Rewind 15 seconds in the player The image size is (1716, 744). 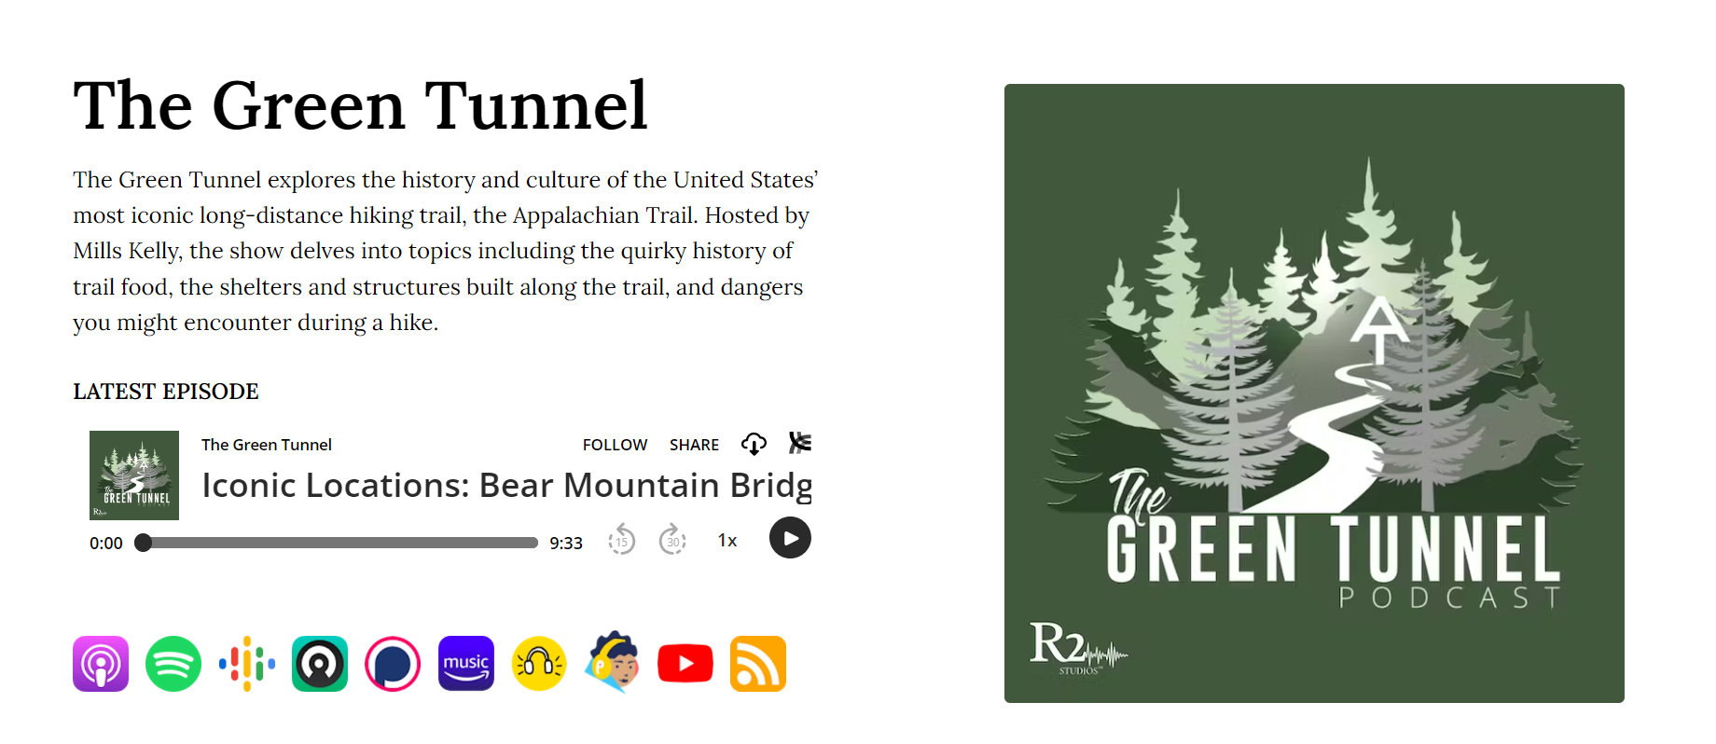point(621,540)
